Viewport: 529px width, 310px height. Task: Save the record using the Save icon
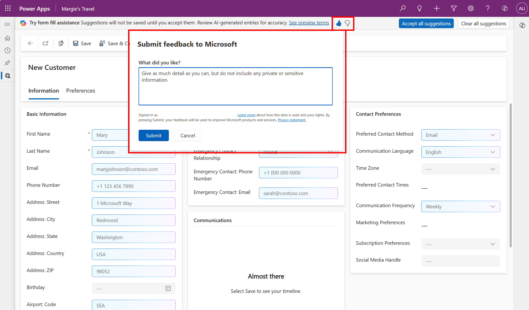[x=82, y=43]
